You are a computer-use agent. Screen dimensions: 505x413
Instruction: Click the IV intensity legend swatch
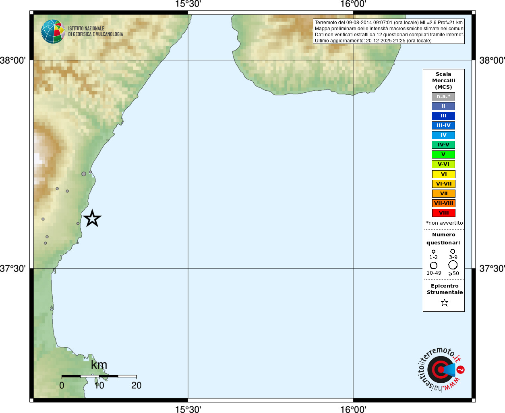pyautogui.click(x=443, y=135)
